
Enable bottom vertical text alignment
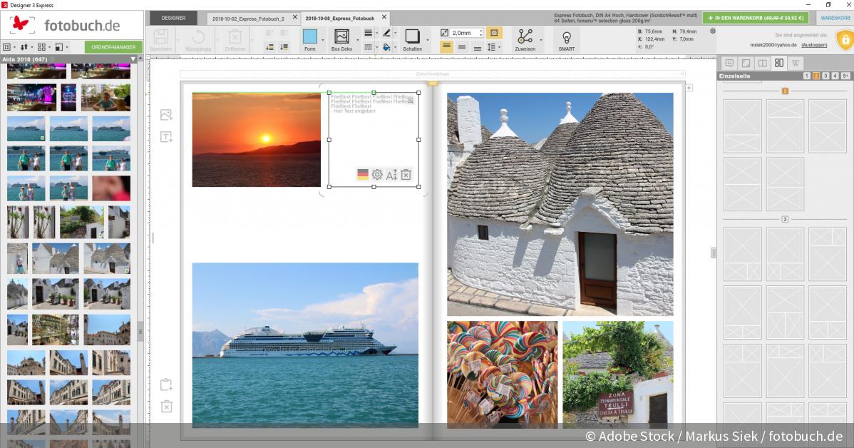pos(478,48)
